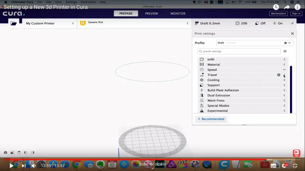
Task: Click the 20% infill indicator
Action: pyautogui.click(x=241, y=23)
